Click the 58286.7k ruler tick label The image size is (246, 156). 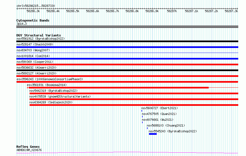112,11
